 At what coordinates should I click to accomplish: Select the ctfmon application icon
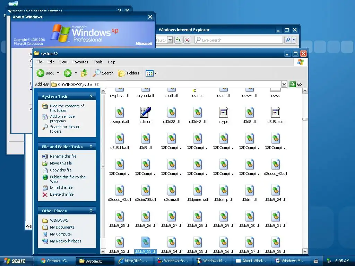point(145,112)
